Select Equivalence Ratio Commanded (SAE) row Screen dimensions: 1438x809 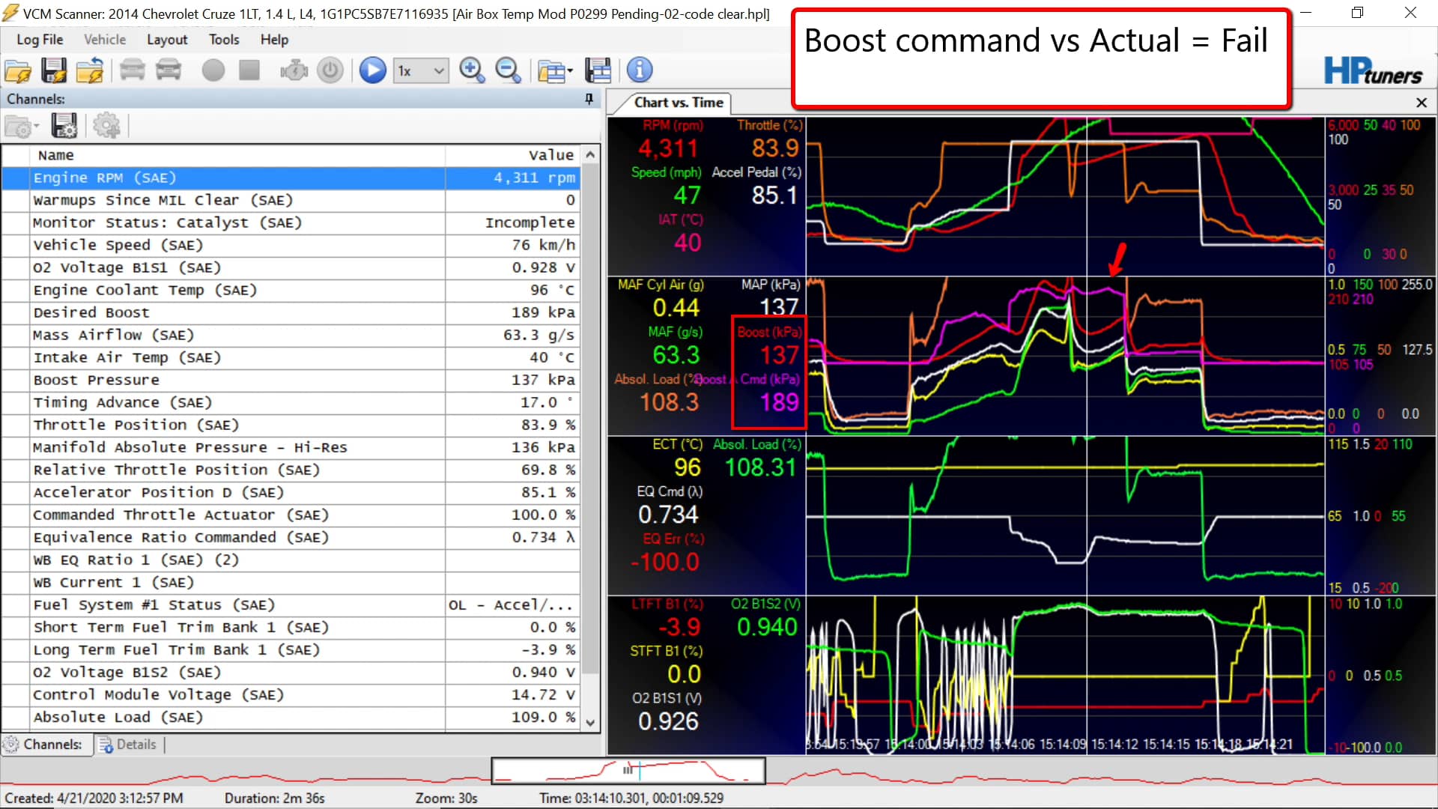pos(290,537)
